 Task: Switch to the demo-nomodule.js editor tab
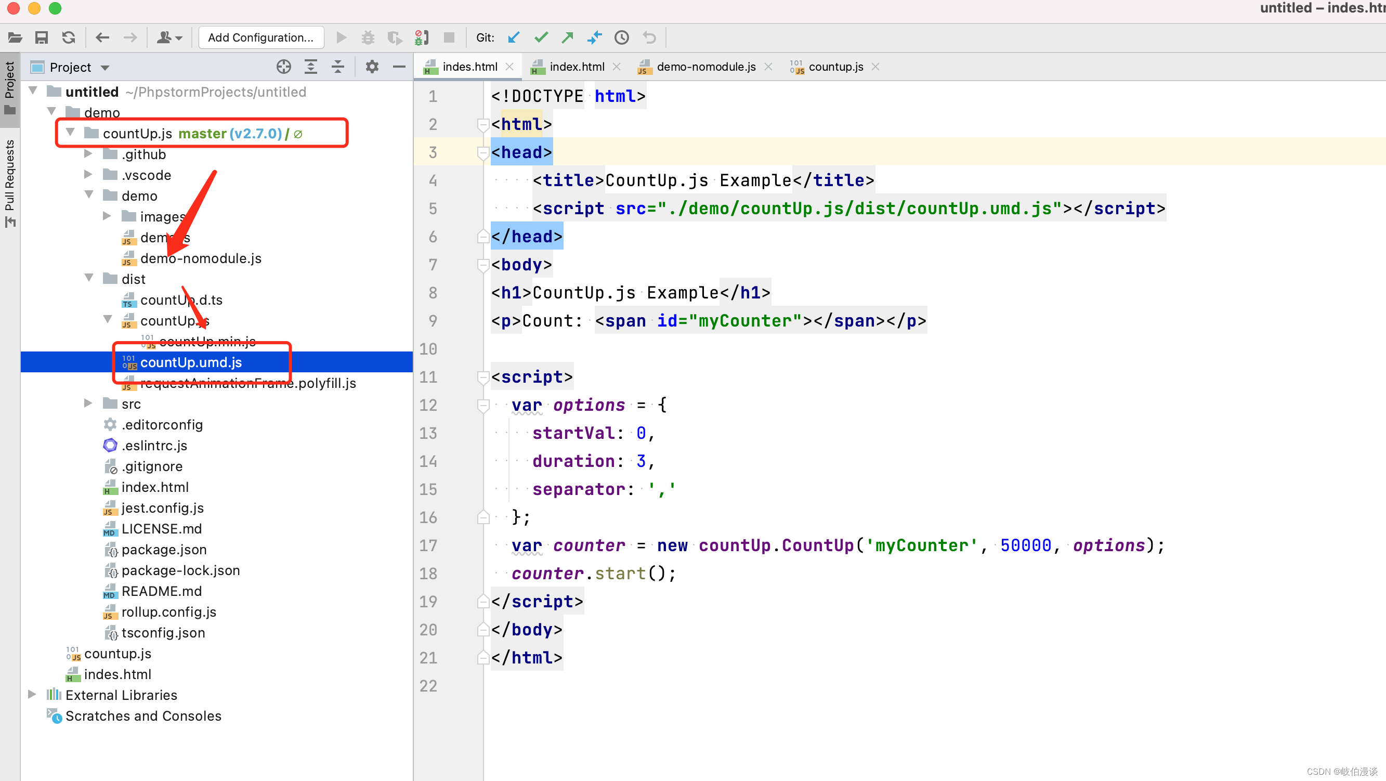tap(705, 67)
